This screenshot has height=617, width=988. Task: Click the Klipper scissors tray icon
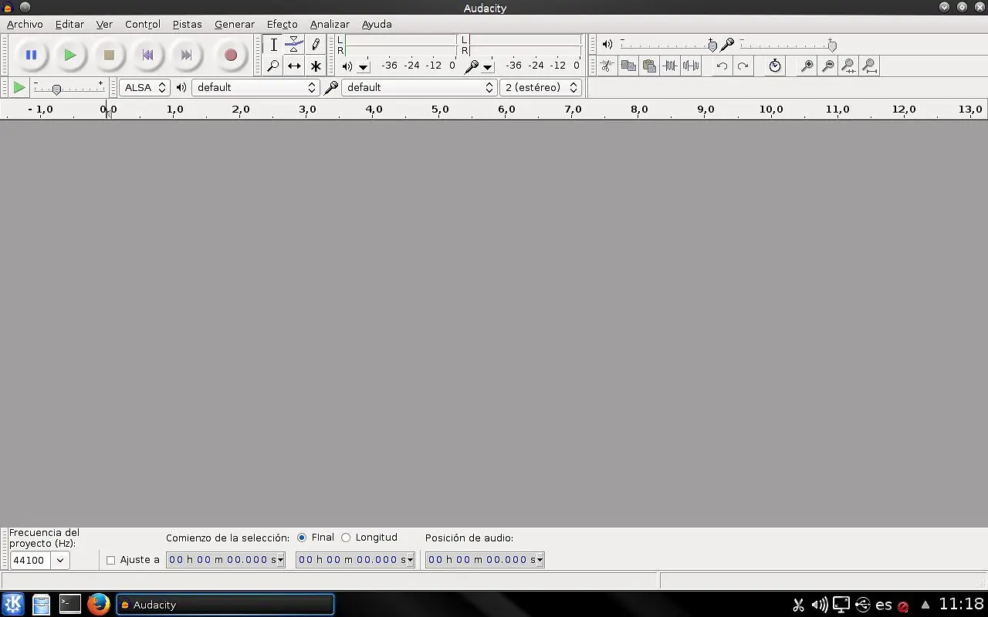click(x=799, y=605)
